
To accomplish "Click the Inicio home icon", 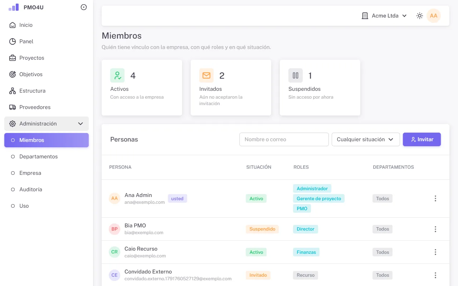I will [13, 25].
